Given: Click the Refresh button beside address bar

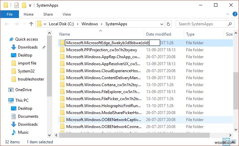Looking at the screenshot, I should 169,24.
